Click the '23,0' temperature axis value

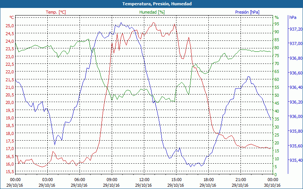pos(10,56)
